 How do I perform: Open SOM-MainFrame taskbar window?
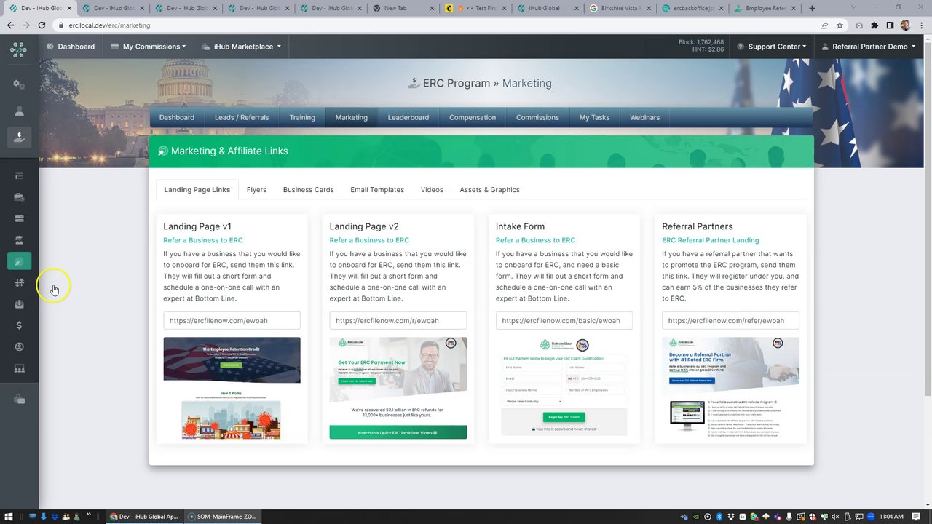222,516
